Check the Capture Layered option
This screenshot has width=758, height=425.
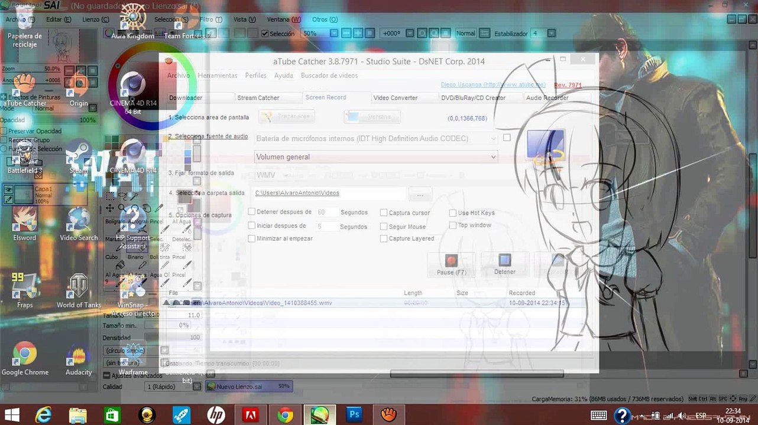384,238
